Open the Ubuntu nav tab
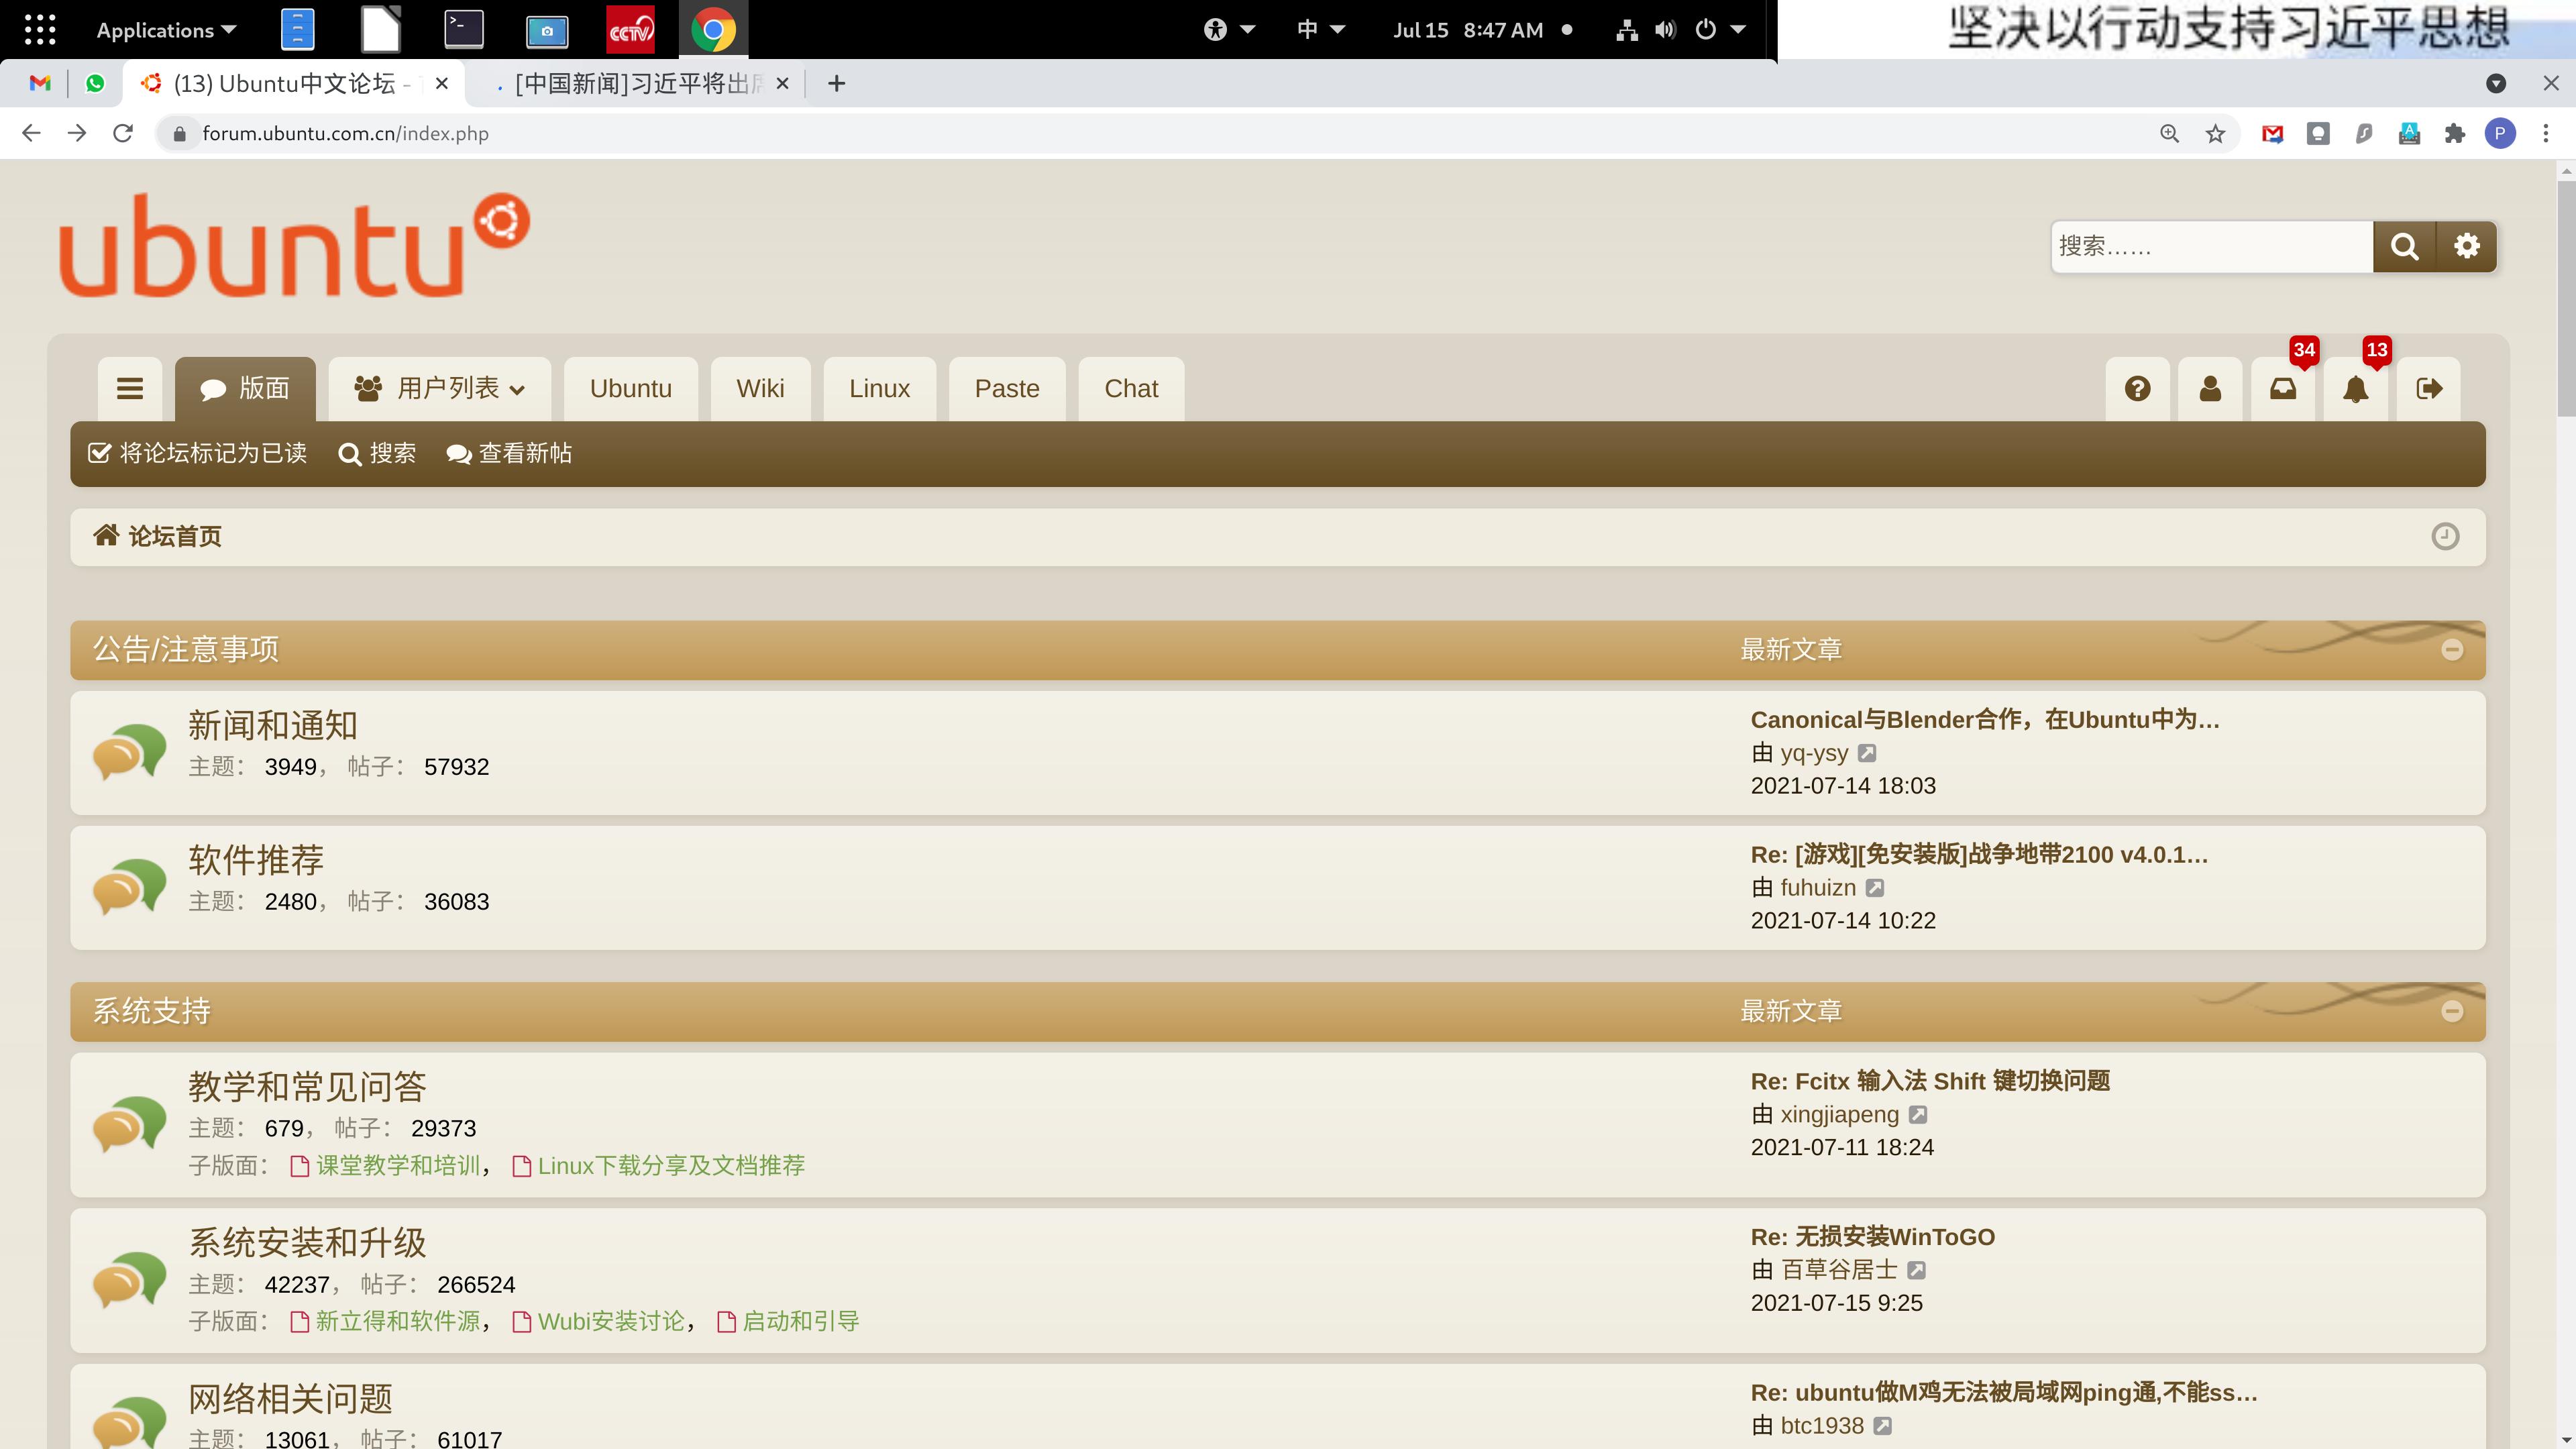2576x1449 pixels. click(x=631, y=389)
